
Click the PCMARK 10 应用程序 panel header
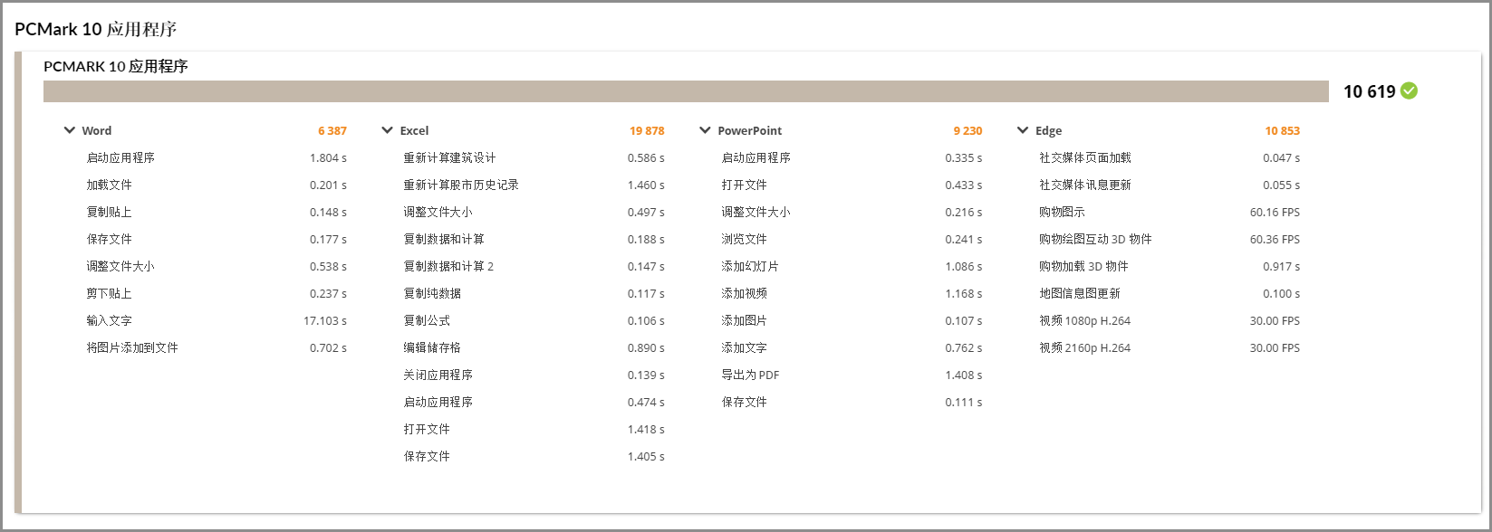click(116, 66)
